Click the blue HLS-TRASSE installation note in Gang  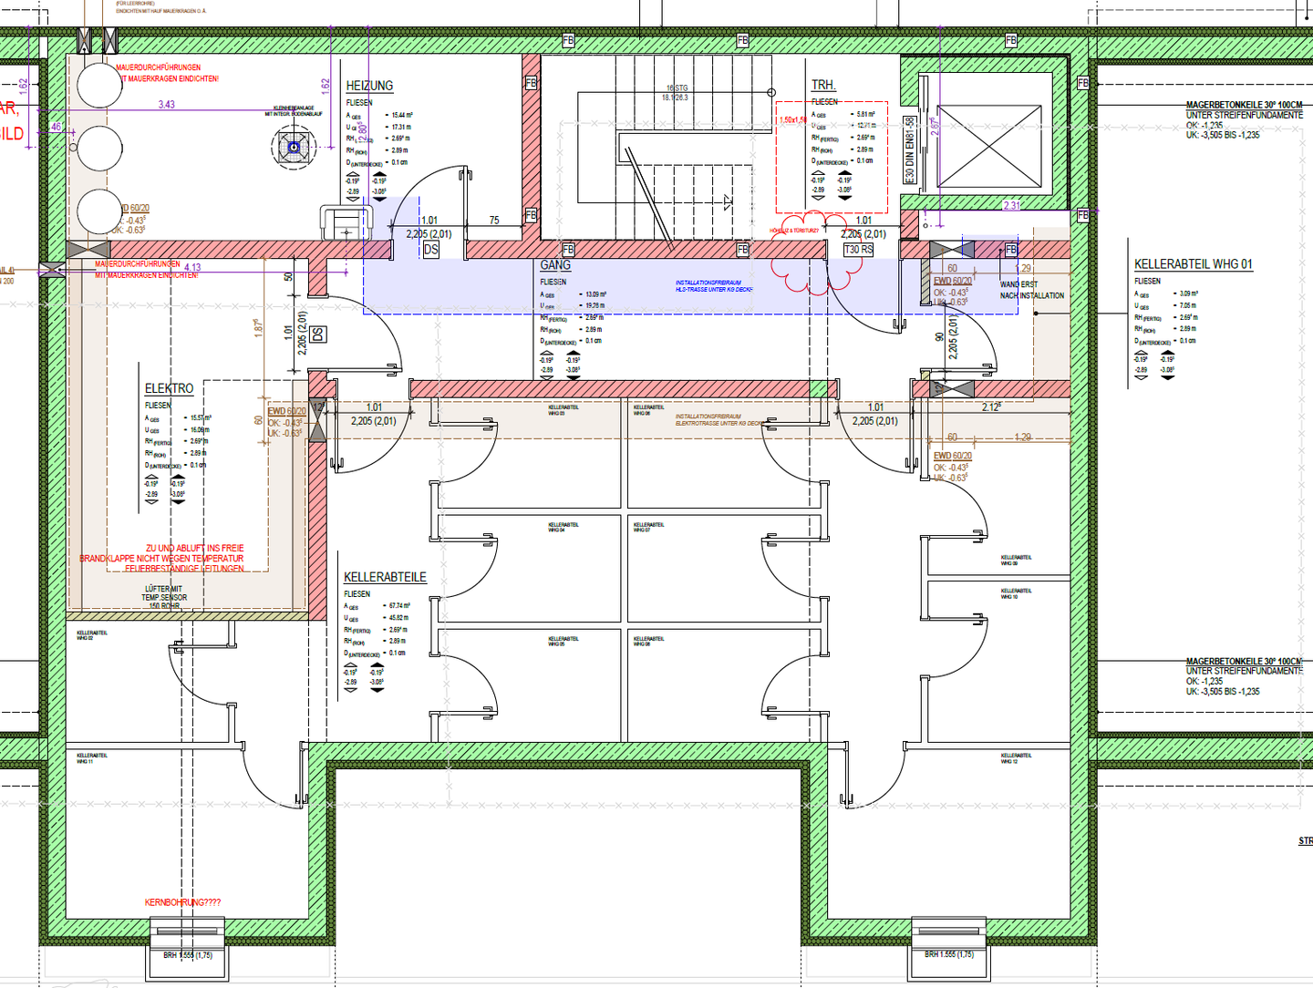[714, 286]
